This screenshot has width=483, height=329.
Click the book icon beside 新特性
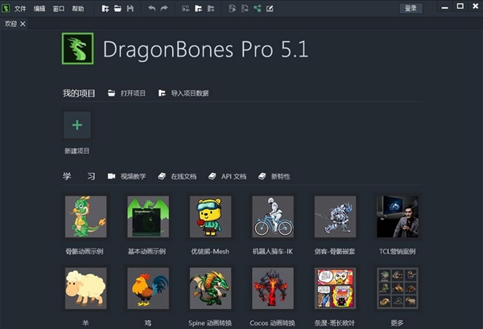(x=262, y=176)
